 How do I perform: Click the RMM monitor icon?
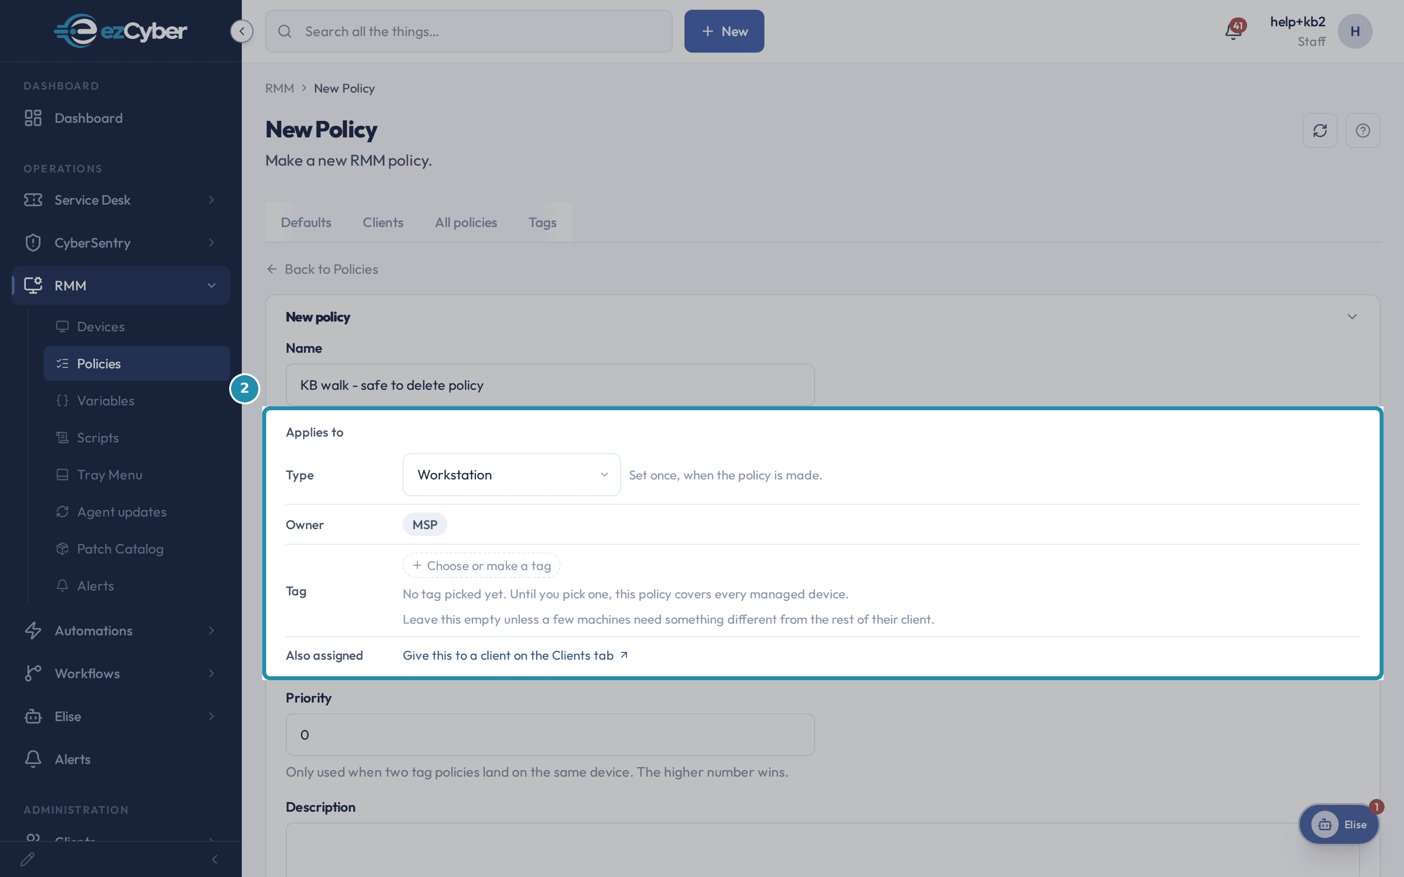pyautogui.click(x=33, y=286)
